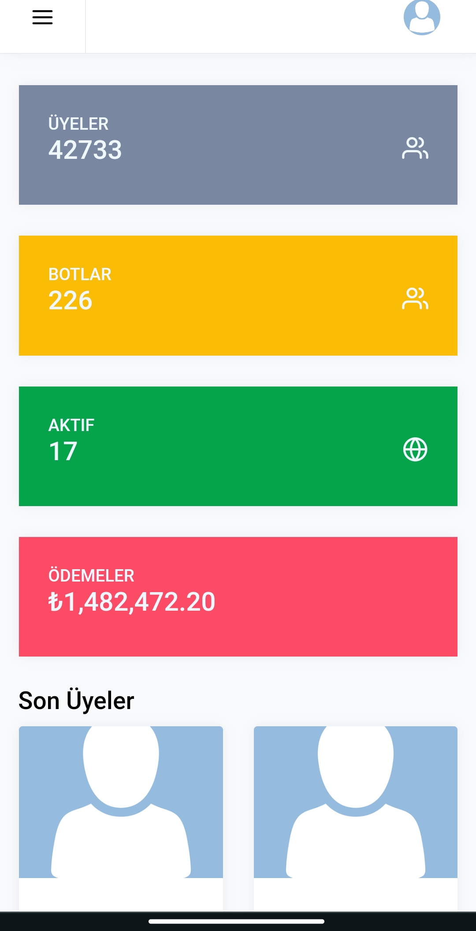The image size is (476, 931).
Task: Select the ÜYELER label text
Action: point(78,123)
